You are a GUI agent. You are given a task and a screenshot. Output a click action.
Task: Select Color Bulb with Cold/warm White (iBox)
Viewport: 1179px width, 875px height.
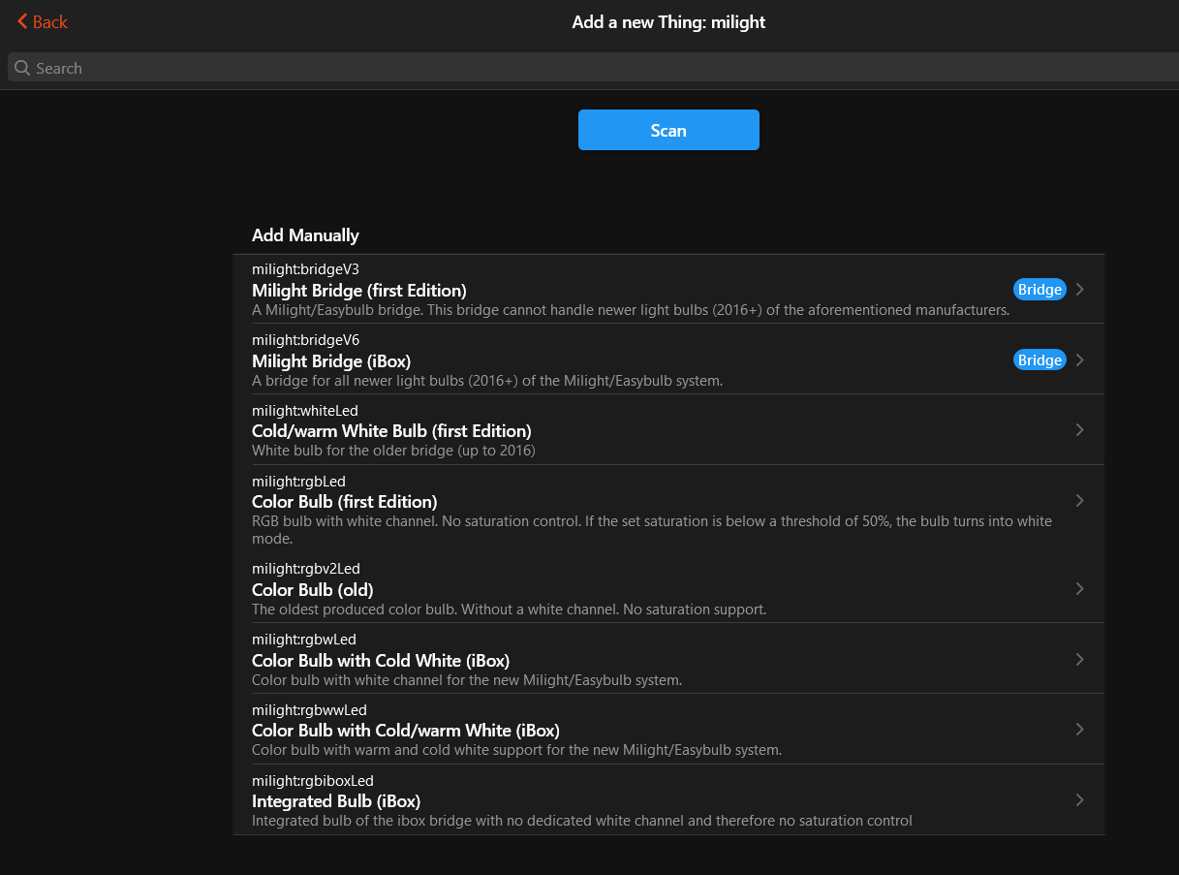(405, 731)
